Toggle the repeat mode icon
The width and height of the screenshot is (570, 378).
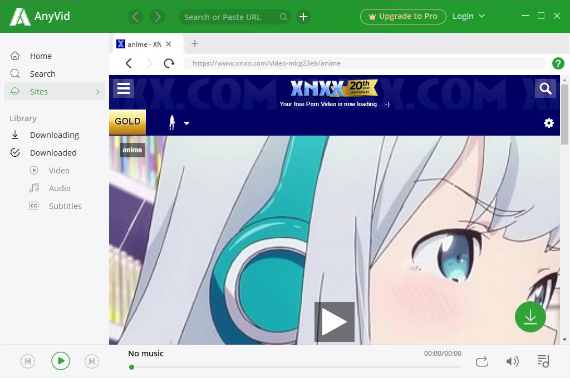pyautogui.click(x=482, y=362)
